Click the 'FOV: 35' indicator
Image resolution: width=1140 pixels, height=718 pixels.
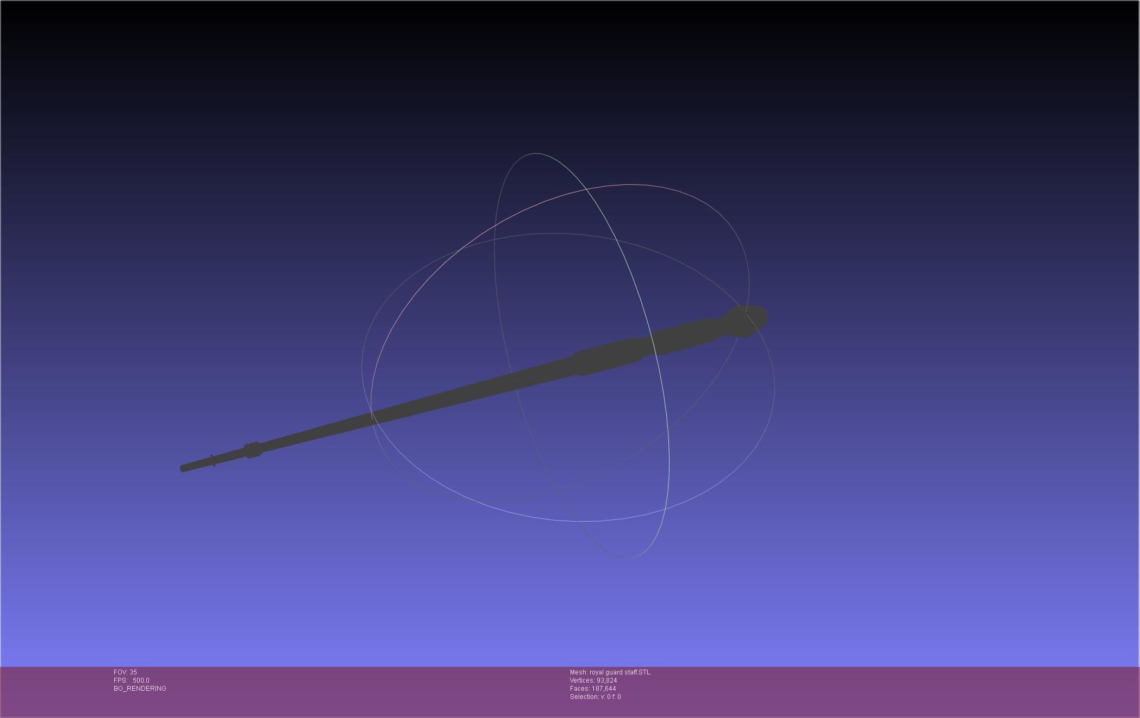coord(125,672)
